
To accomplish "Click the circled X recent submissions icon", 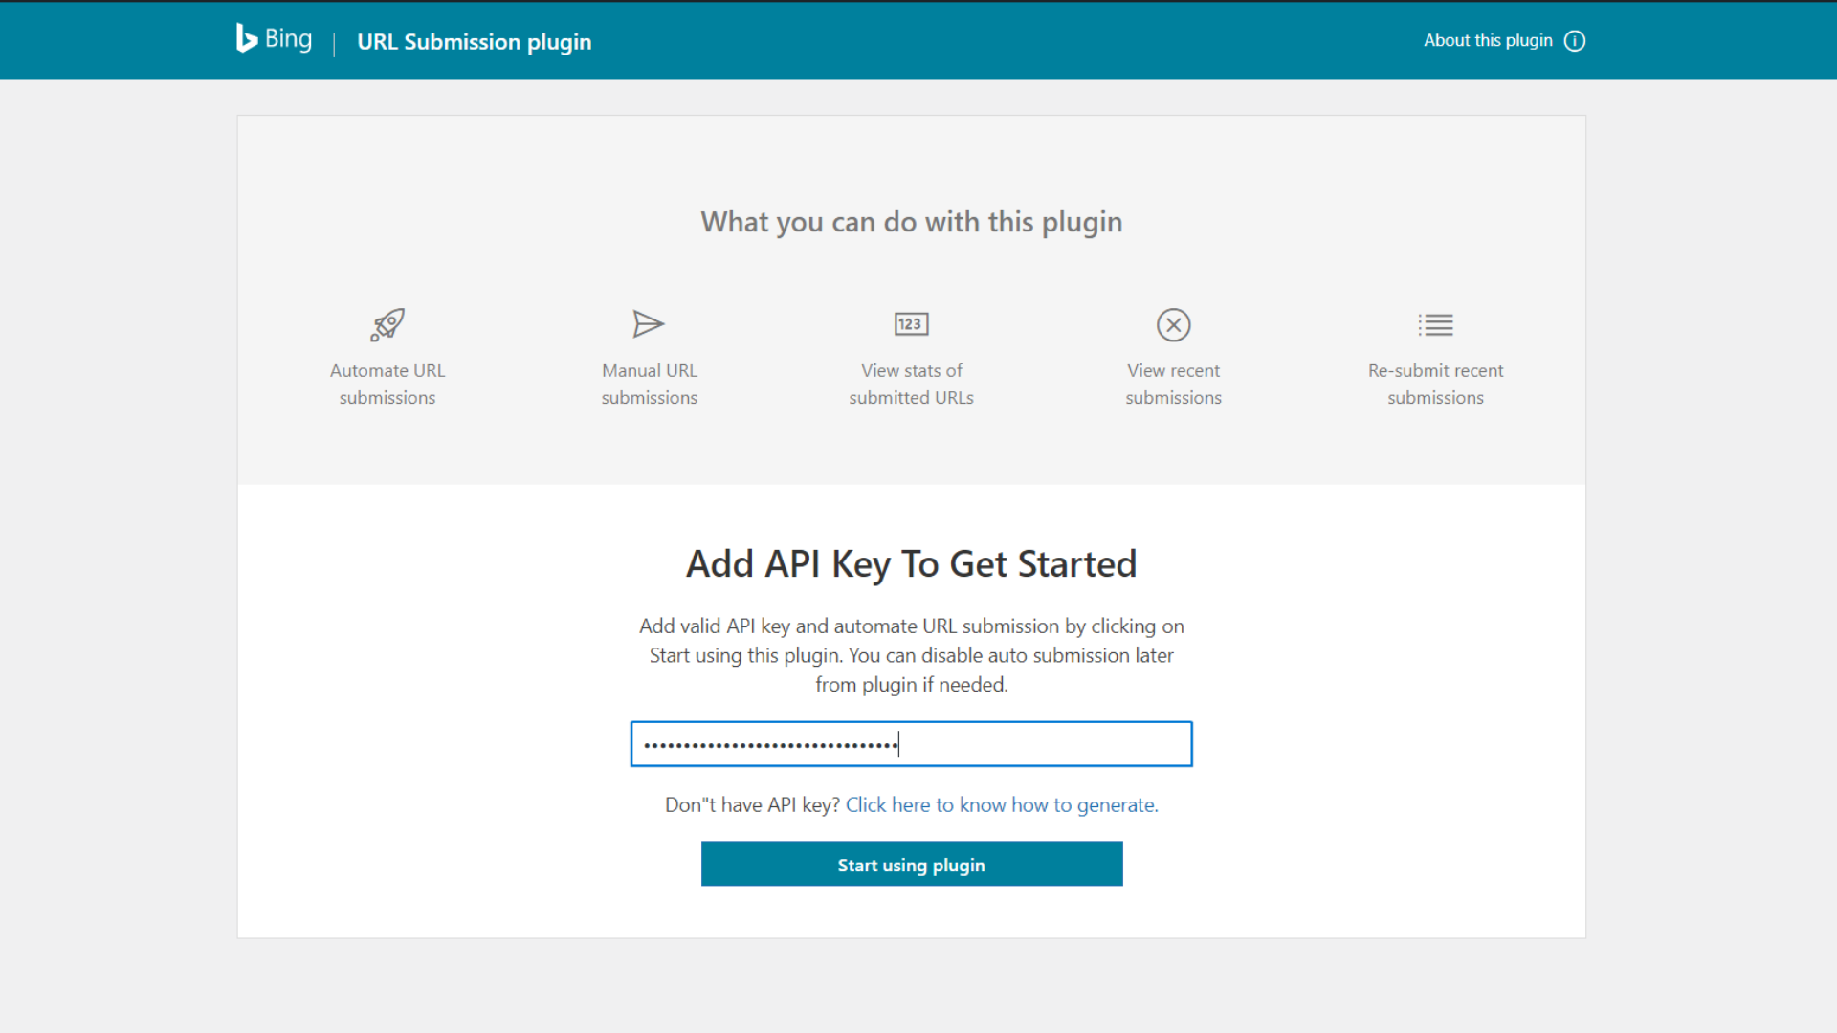I will [1173, 325].
